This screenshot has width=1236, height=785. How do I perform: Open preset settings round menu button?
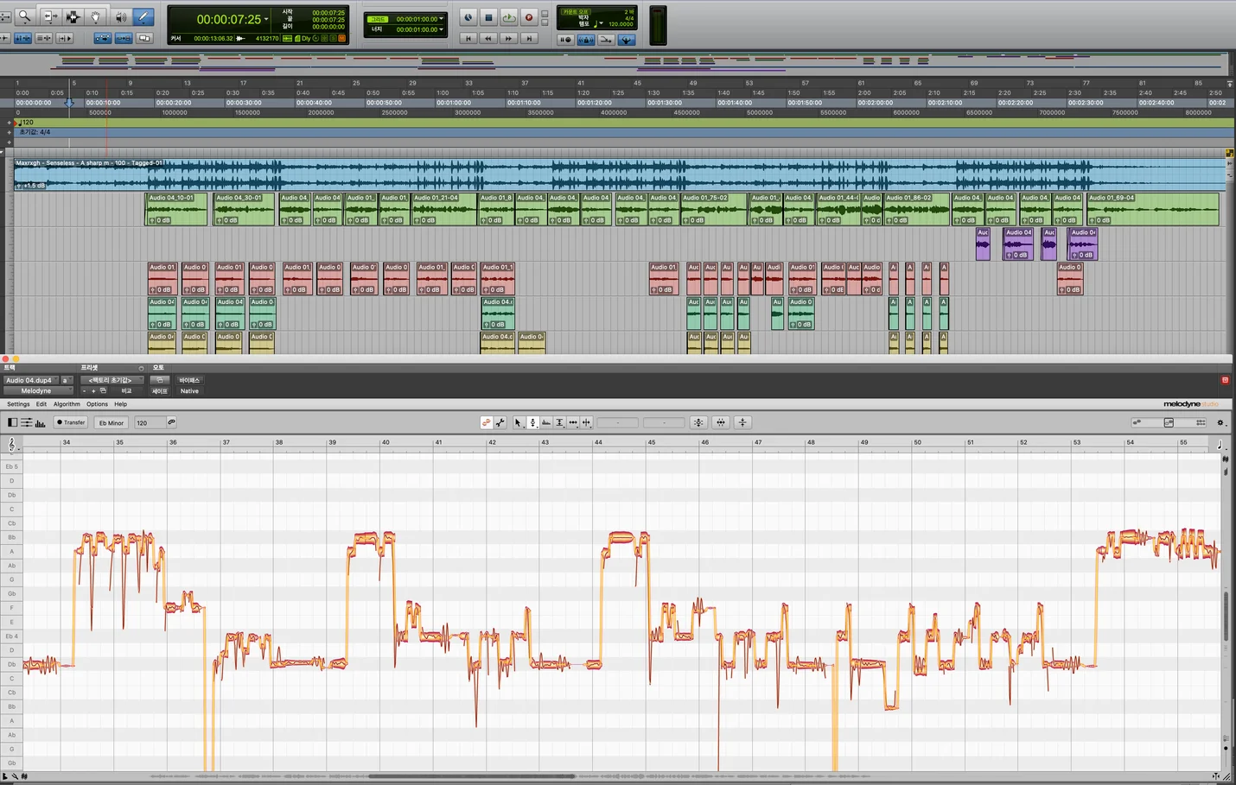coord(141,368)
